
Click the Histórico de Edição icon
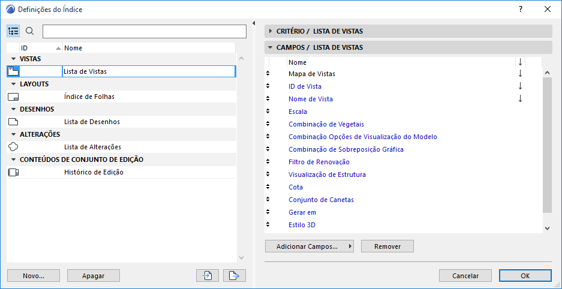click(x=13, y=172)
